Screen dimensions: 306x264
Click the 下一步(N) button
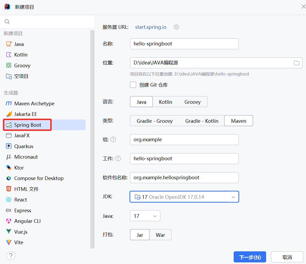pyautogui.click(x=250, y=257)
